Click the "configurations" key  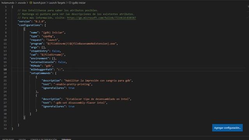(x=30, y=25)
